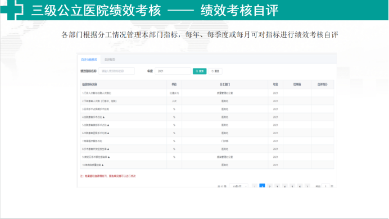Switch to the 自评报告 tab
389x219 pixels.
(110, 60)
